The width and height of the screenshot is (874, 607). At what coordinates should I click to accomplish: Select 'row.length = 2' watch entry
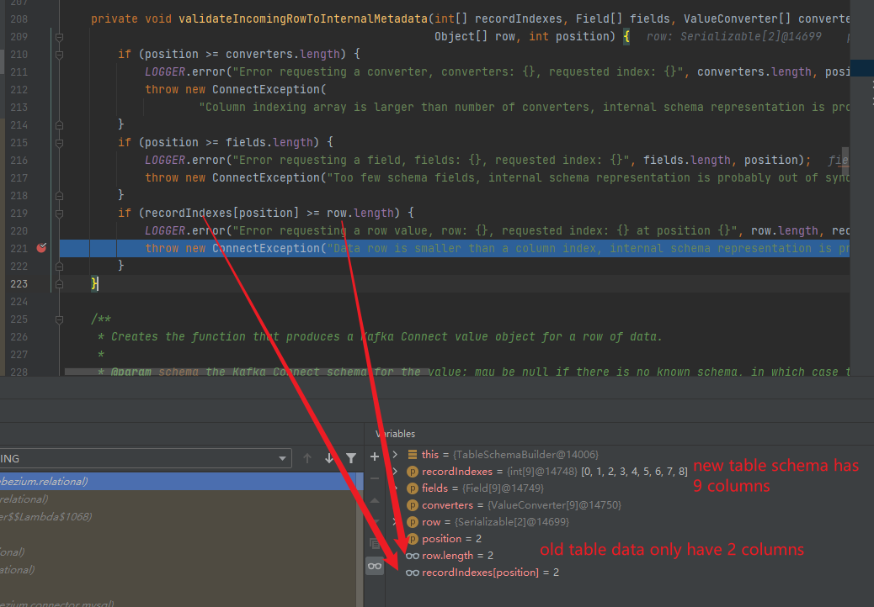pyautogui.click(x=457, y=556)
